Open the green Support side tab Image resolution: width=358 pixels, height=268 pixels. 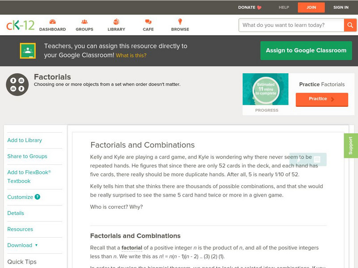click(x=351, y=146)
